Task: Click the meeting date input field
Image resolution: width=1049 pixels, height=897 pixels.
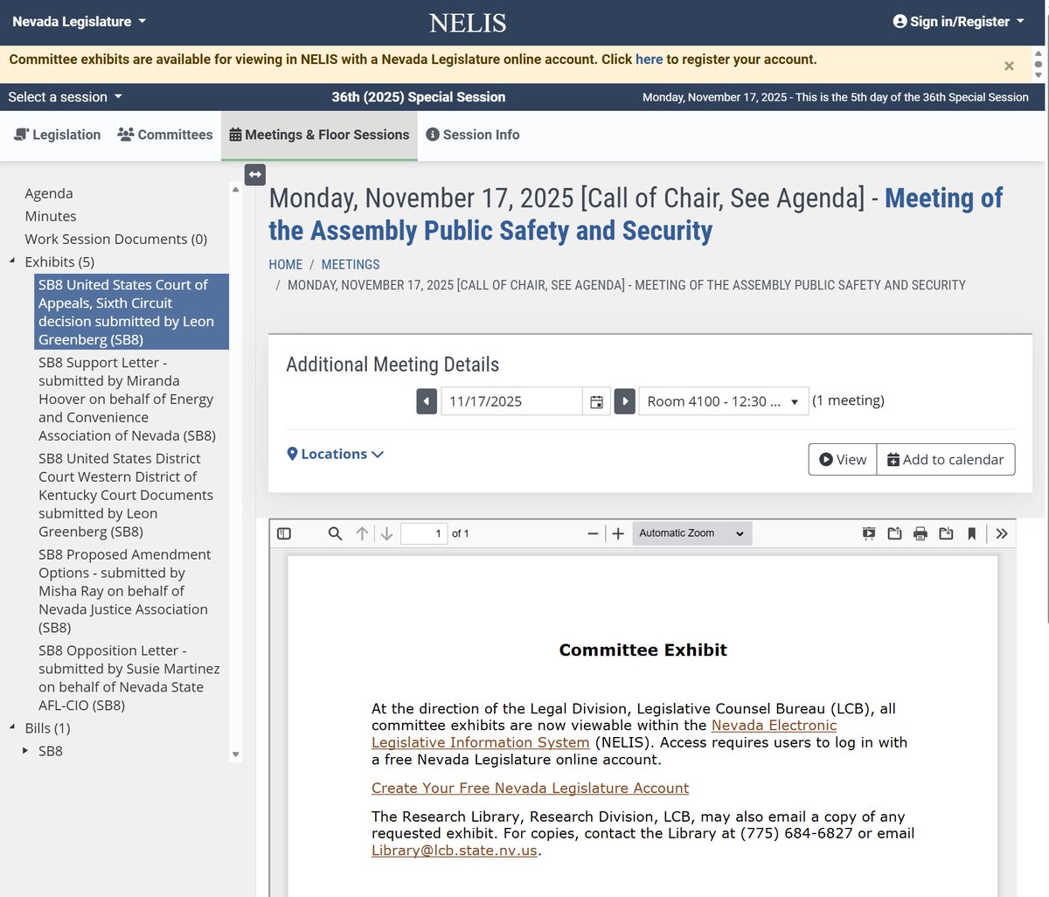Action: [511, 401]
